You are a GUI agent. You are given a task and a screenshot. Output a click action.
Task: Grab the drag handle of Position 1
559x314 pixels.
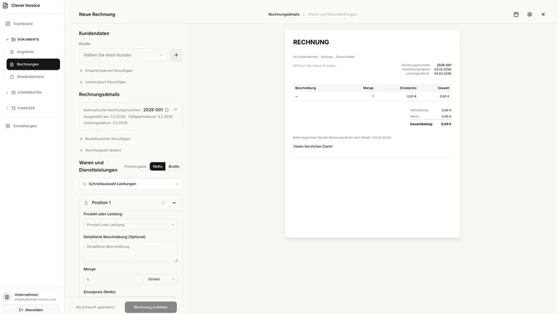click(86, 203)
